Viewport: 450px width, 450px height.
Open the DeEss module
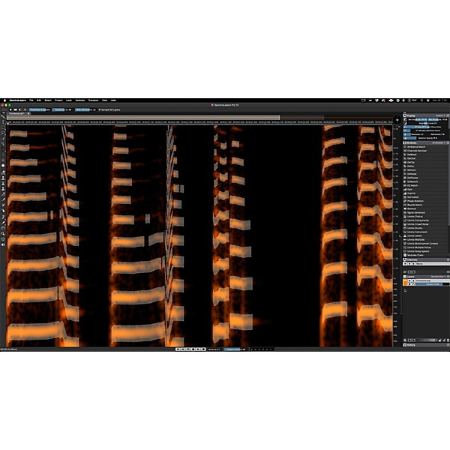click(411, 166)
